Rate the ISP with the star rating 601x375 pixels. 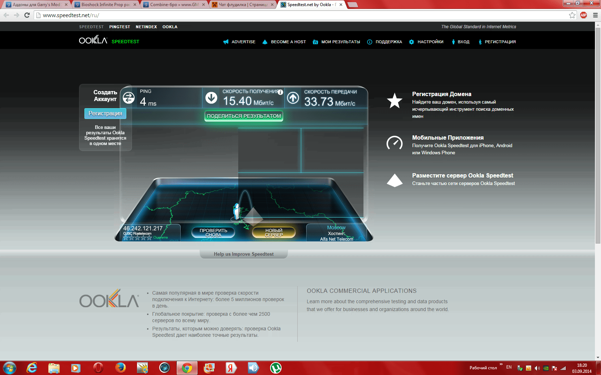click(x=137, y=237)
